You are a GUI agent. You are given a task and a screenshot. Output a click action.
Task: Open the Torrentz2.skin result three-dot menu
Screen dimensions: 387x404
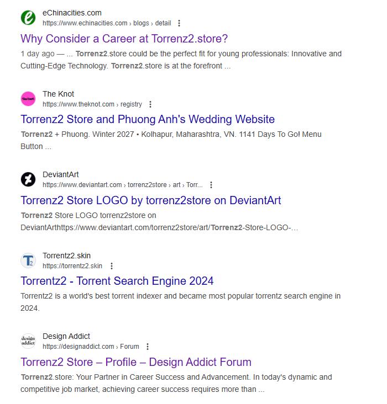112,266
